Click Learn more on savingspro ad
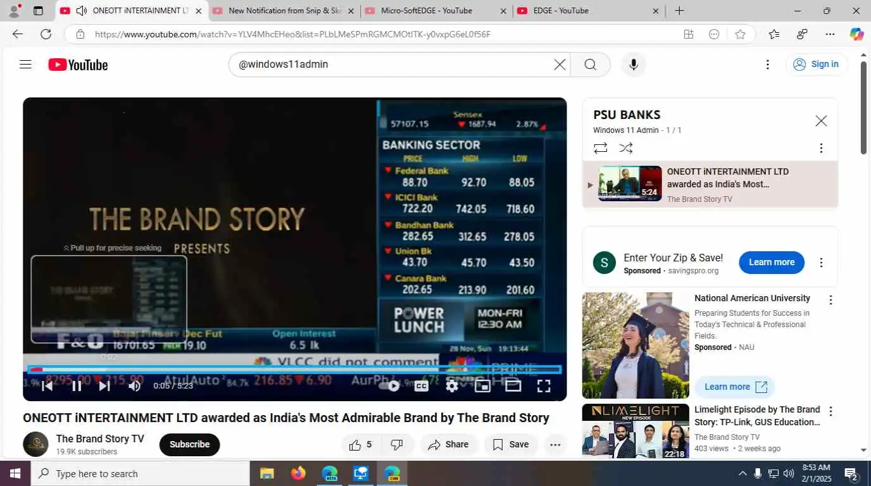 [772, 262]
